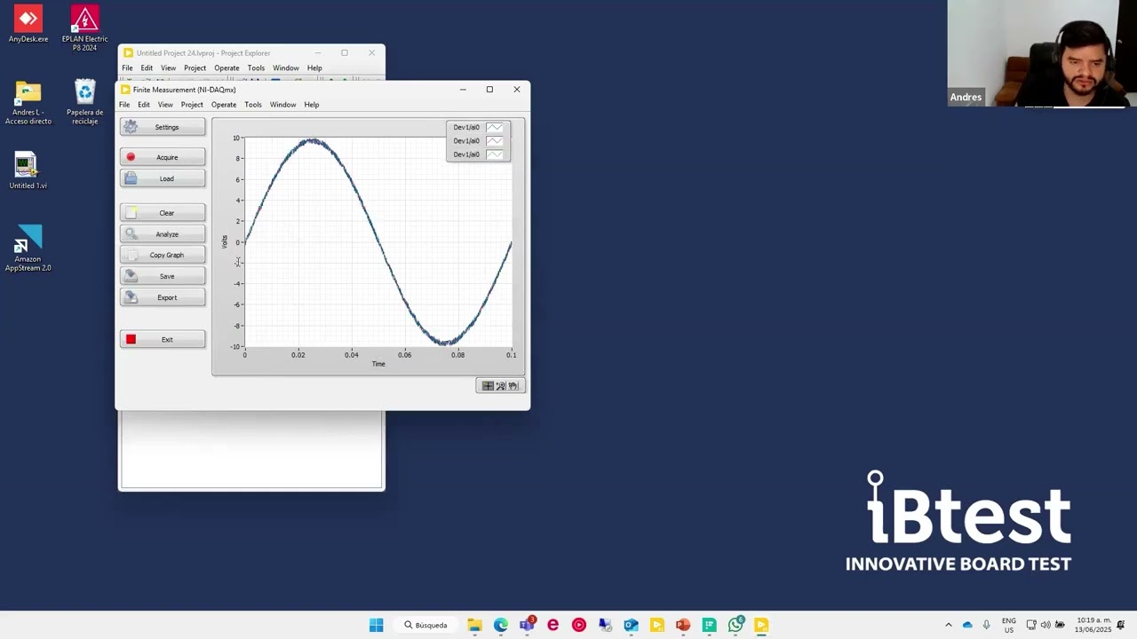Click the bottom Dev1/ai0 legend plot sample
The width and height of the screenshot is (1137, 639).
[495, 154]
